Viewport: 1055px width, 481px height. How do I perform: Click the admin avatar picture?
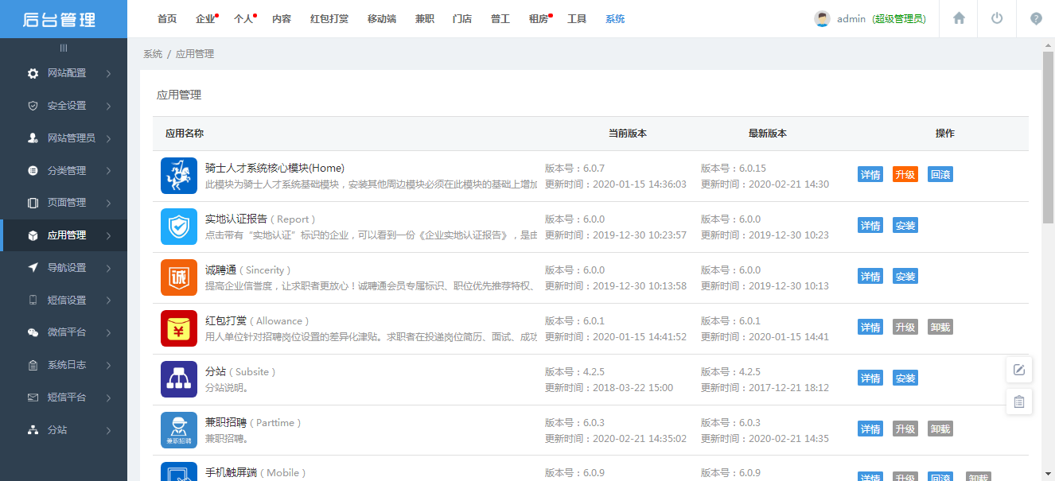tap(822, 19)
